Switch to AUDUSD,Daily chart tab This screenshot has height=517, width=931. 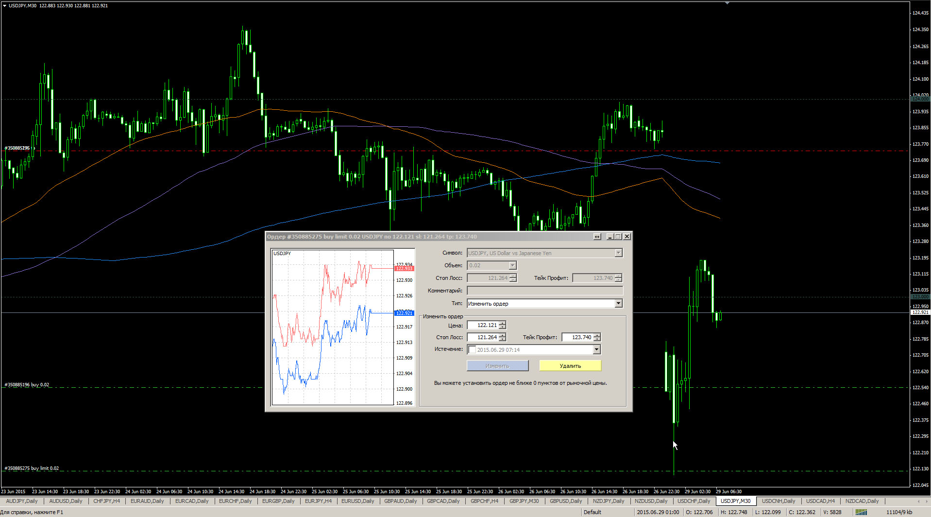(66, 501)
